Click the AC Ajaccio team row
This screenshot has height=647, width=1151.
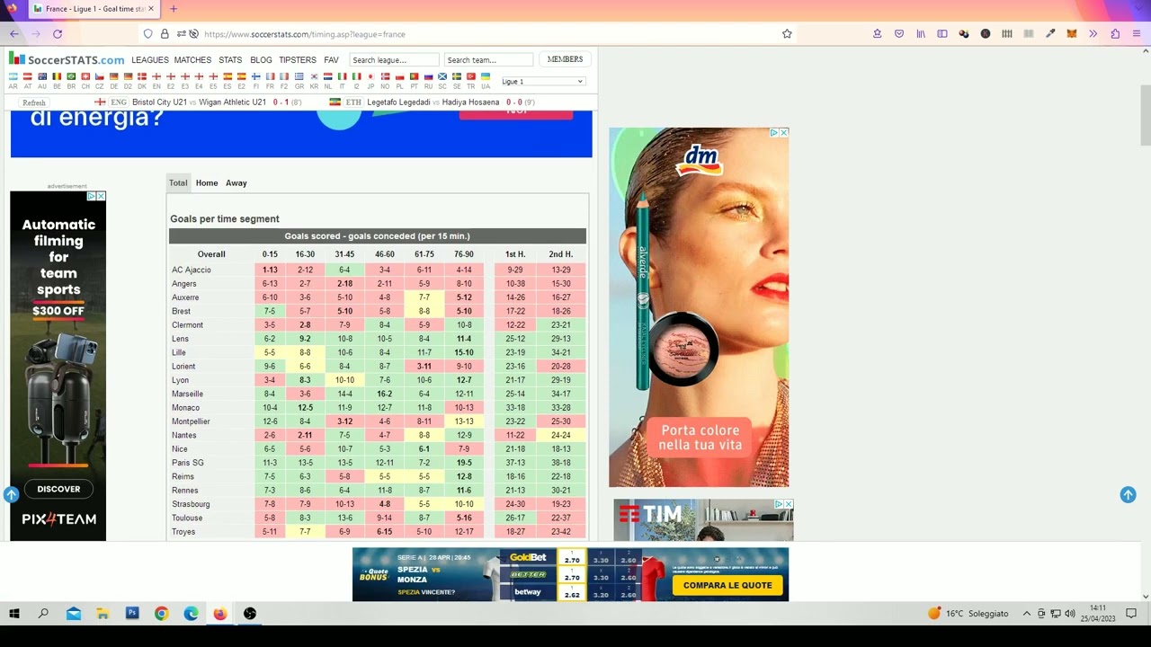(x=378, y=270)
